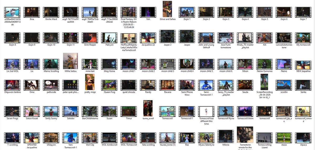This screenshot has height=150, width=315.
Task: Click the 'Khialy_TS-master_playlist' file name
Action: click(245, 46)
